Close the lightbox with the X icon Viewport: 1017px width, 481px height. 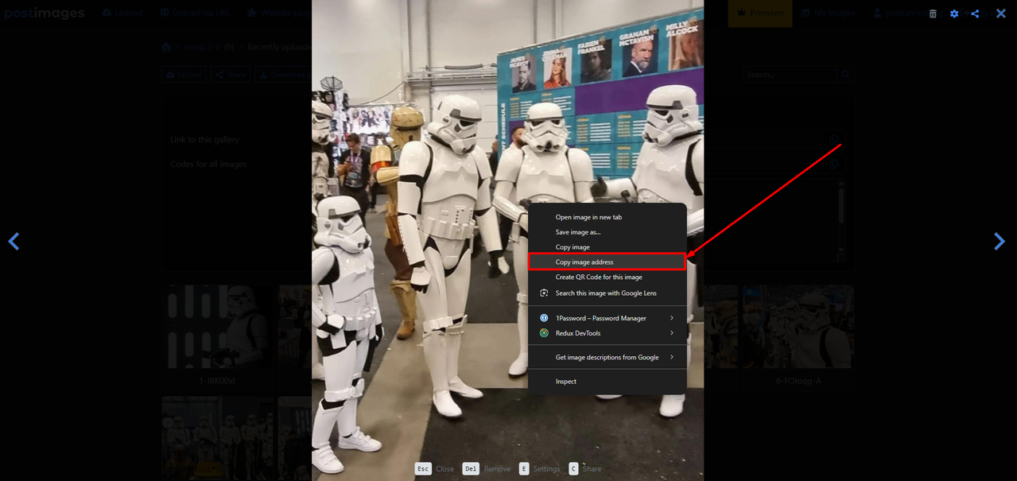pos(1000,14)
